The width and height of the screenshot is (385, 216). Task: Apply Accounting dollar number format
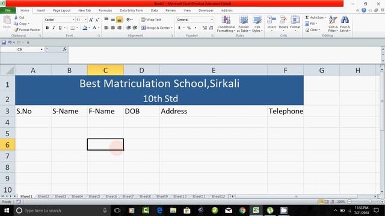tap(179, 28)
